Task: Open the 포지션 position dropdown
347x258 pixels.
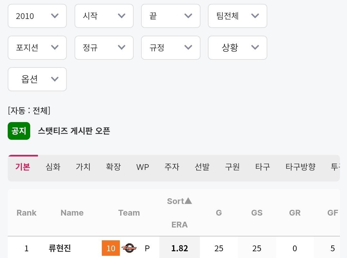Action: point(37,48)
